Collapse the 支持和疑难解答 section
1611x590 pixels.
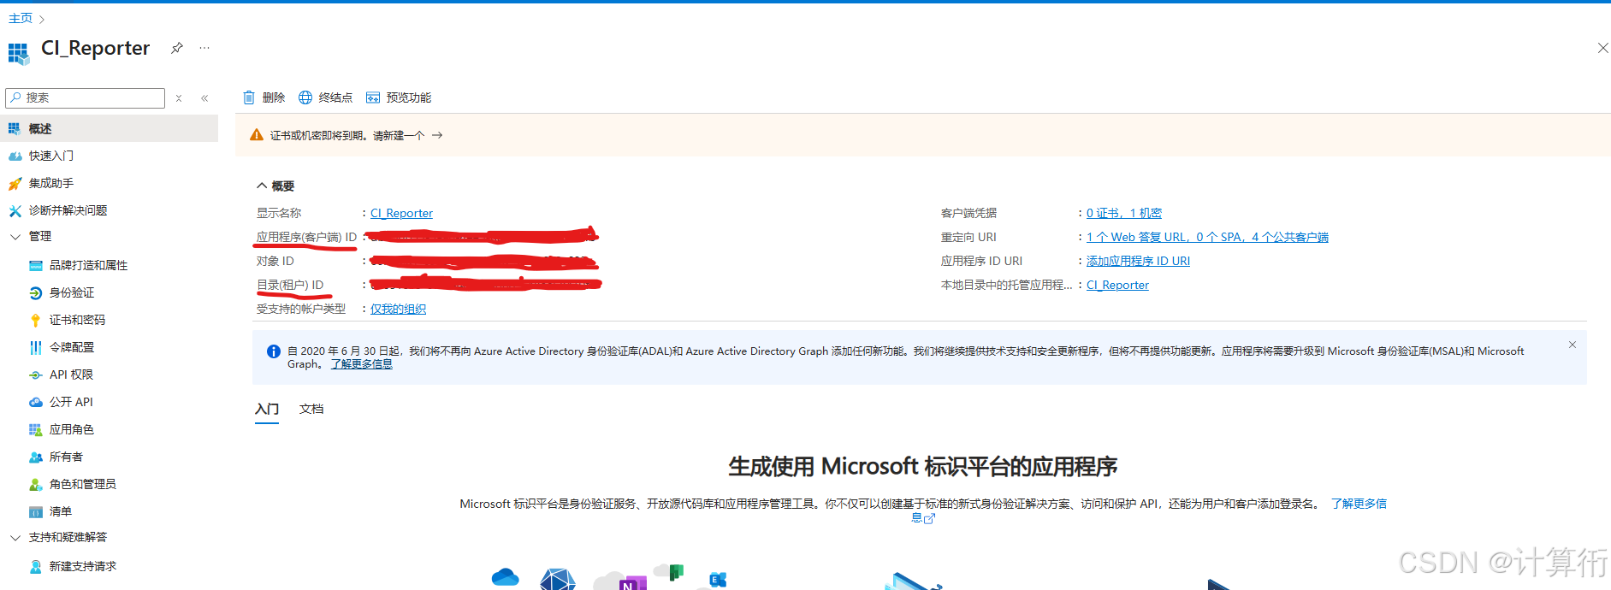click(15, 537)
